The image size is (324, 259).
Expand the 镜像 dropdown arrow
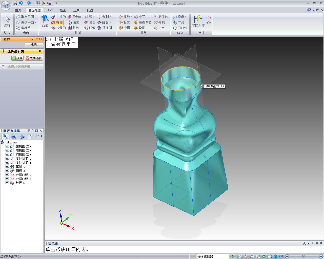[x=186, y=17]
